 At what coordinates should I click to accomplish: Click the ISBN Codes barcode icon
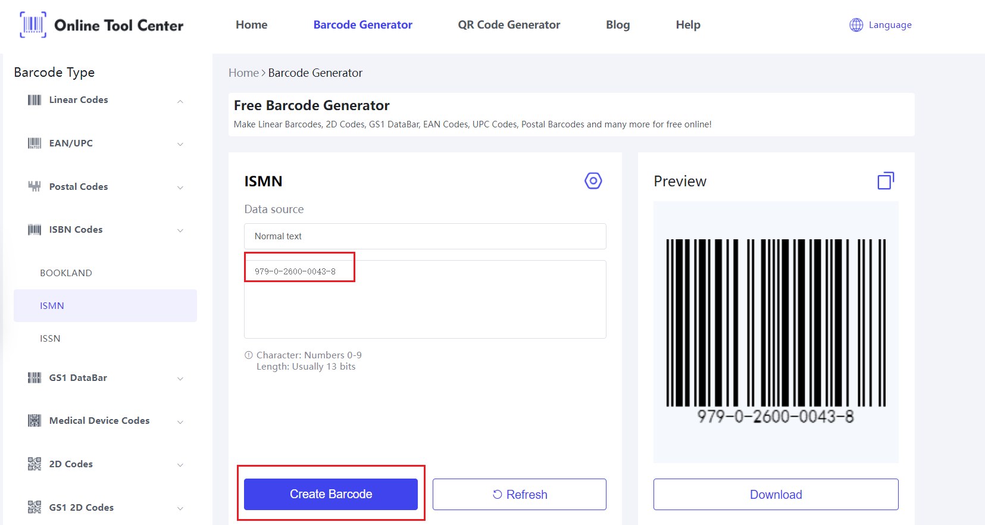click(x=35, y=230)
